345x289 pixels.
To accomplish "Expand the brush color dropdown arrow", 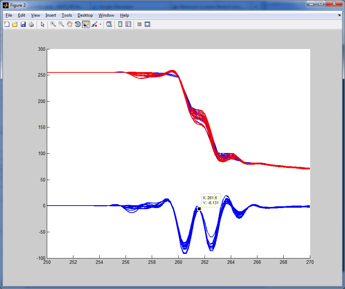I will pos(100,24).
